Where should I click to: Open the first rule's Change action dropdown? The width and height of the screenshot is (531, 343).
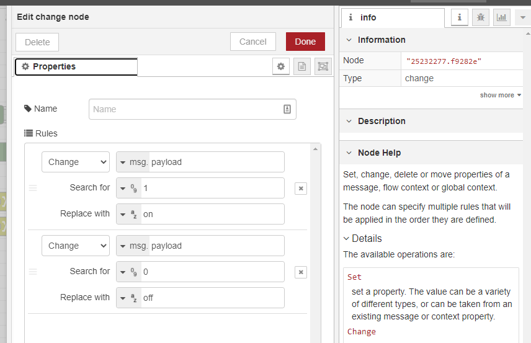pyautogui.click(x=76, y=162)
